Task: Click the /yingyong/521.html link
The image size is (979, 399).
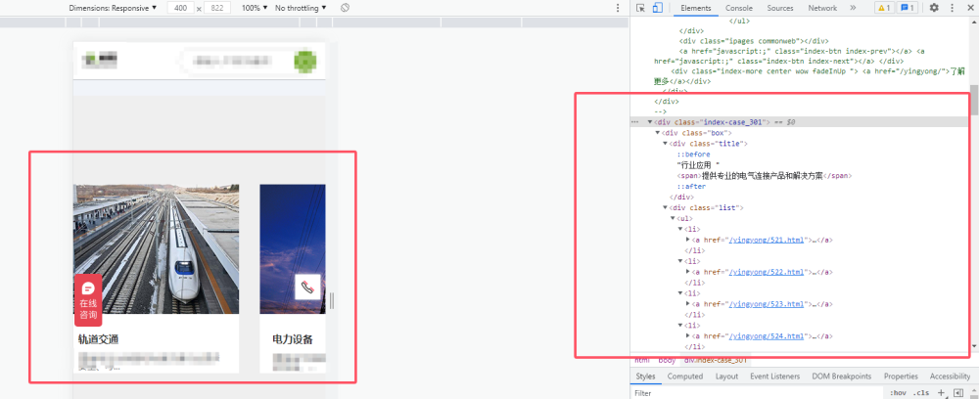Action: pyautogui.click(x=767, y=240)
